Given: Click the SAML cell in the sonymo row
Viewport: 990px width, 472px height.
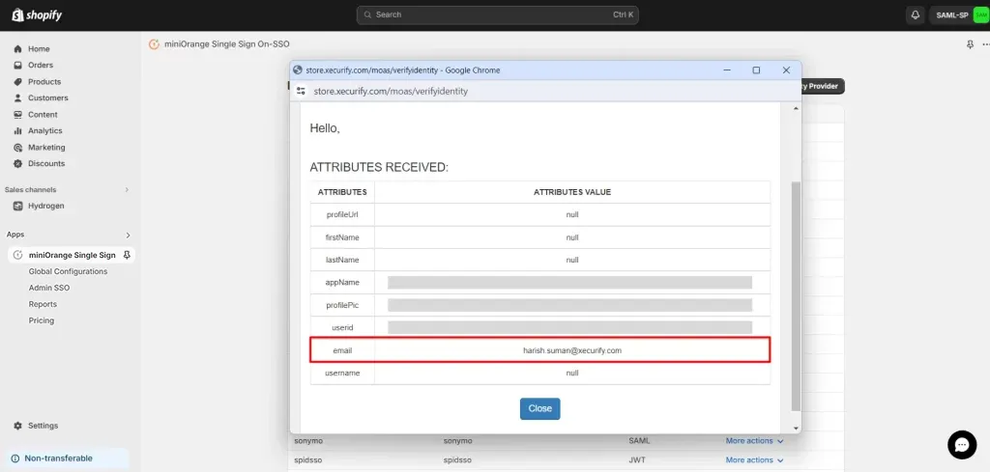Looking at the screenshot, I should [639, 441].
